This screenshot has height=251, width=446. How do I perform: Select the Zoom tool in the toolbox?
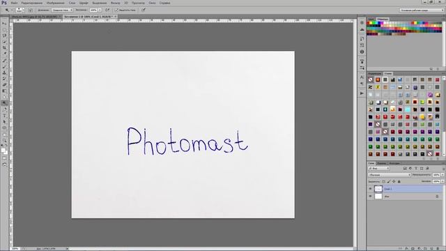4,140
